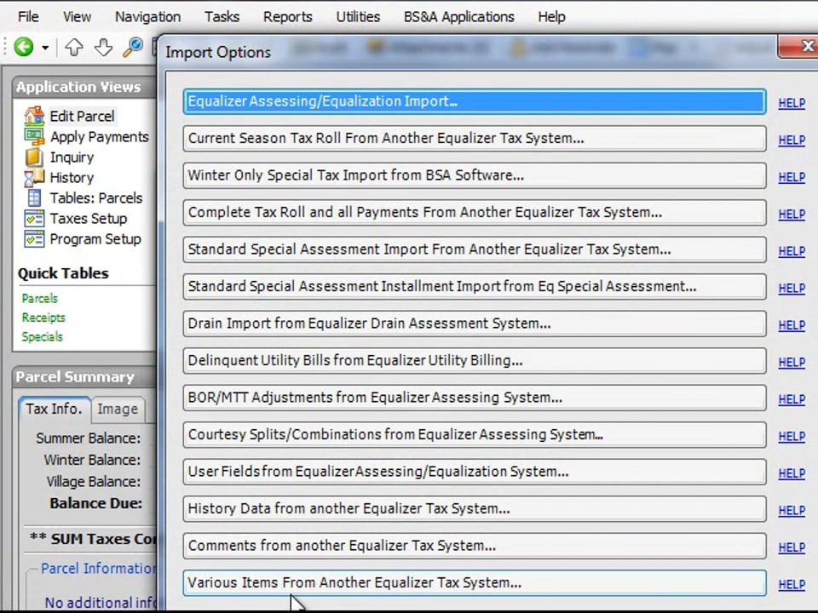Click the Tables: Parcels grid icon

(x=34, y=198)
